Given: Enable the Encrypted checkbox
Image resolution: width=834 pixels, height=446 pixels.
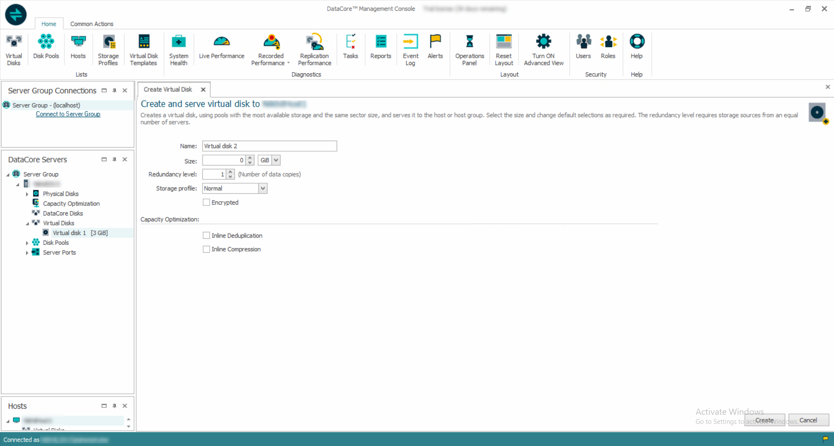Looking at the screenshot, I should (x=206, y=202).
